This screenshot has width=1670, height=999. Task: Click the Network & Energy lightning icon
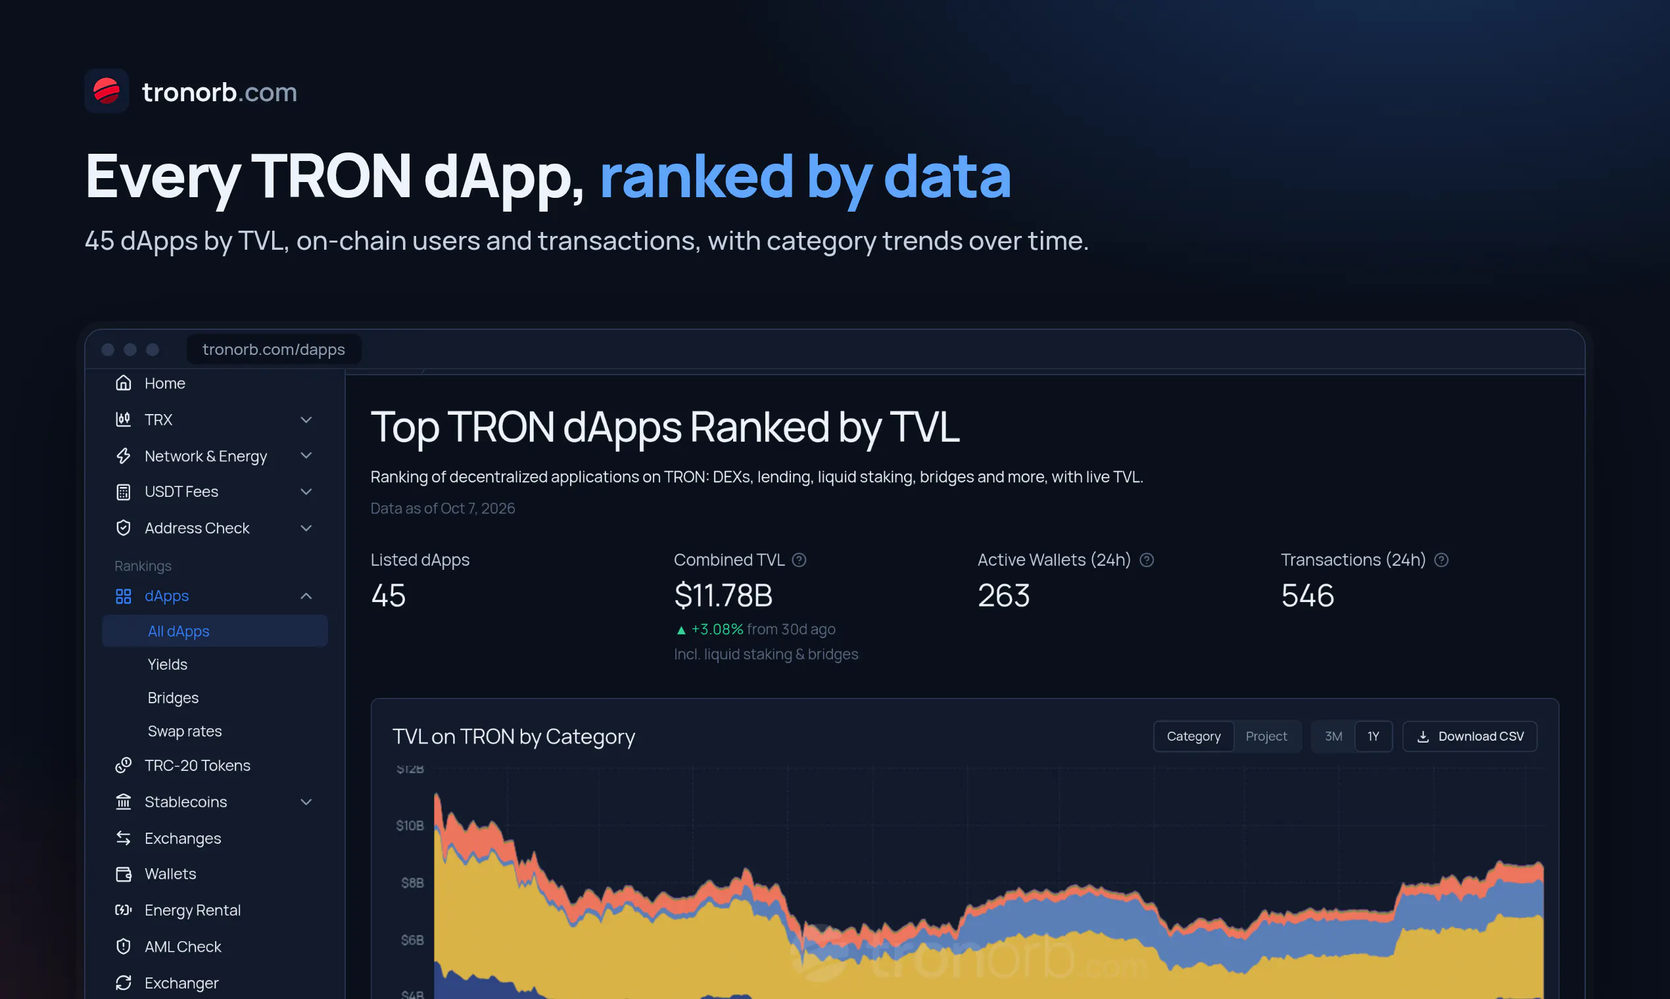click(123, 455)
